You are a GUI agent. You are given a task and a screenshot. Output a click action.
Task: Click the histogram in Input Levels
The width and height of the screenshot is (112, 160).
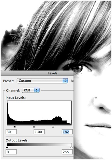pyautogui.click(x=39, y=113)
